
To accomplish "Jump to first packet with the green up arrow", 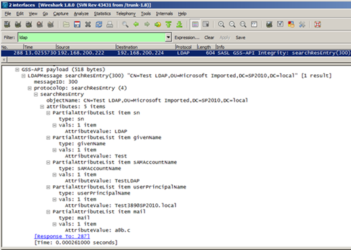I will click(x=169, y=24).
